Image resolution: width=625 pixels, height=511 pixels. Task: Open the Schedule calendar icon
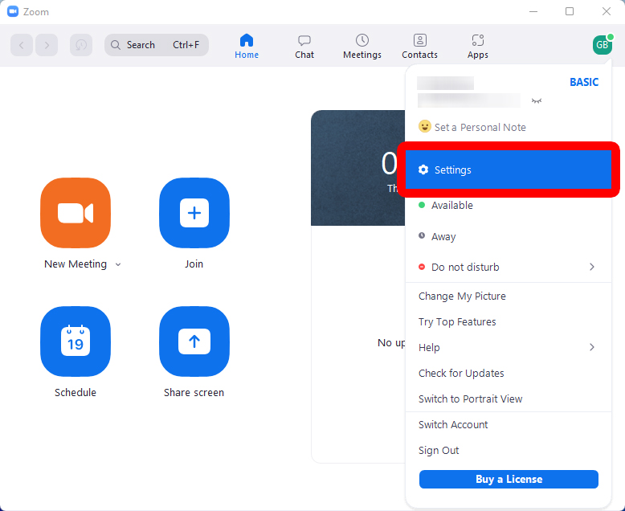tap(76, 341)
